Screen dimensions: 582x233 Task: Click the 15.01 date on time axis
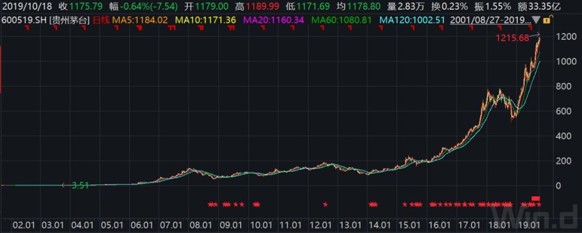tap(410, 225)
